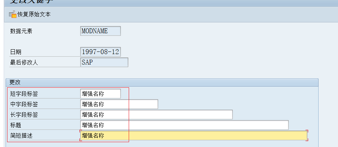Click the restore original text icon
The image size is (338, 147).
tap(13, 14)
